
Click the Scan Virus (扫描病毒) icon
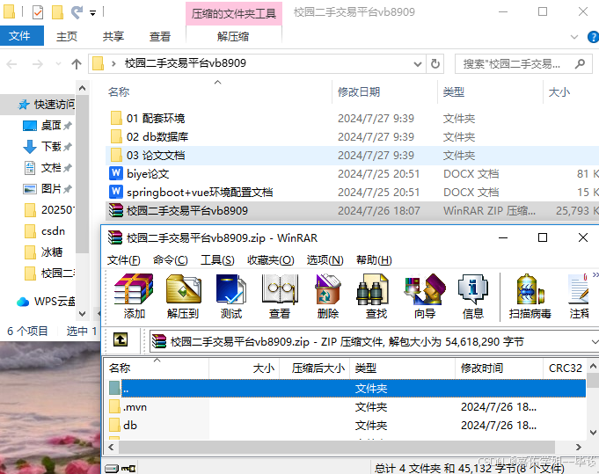[530, 296]
